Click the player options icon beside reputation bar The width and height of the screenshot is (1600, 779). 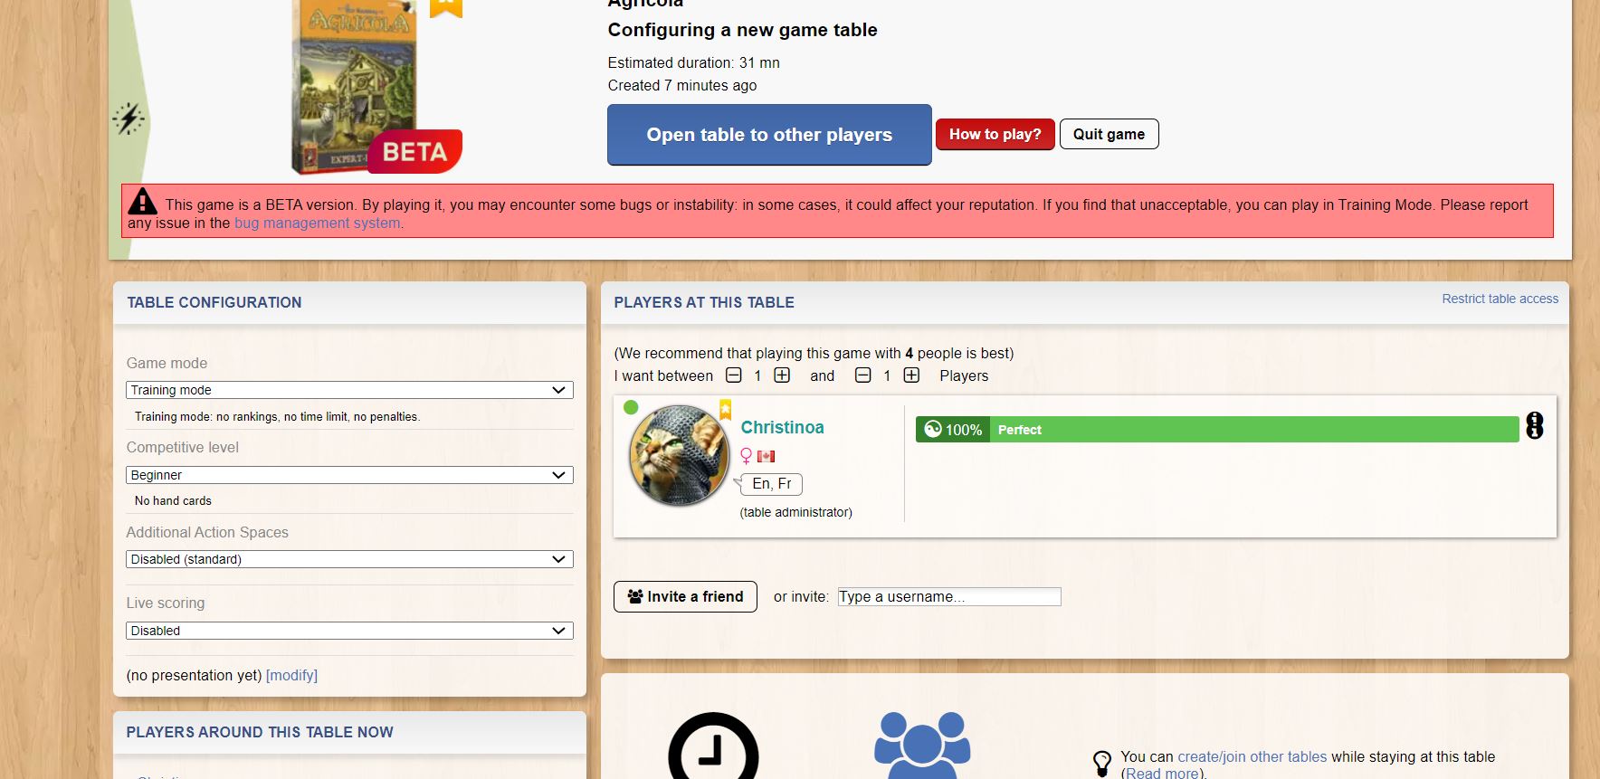pyautogui.click(x=1535, y=425)
